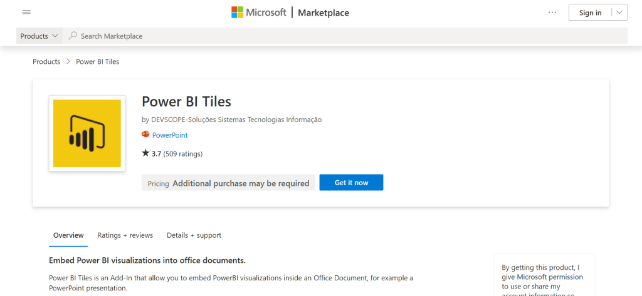The width and height of the screenshot is (642, 296).
Task: Open the more options ellipsis menu
Action: 552,13
